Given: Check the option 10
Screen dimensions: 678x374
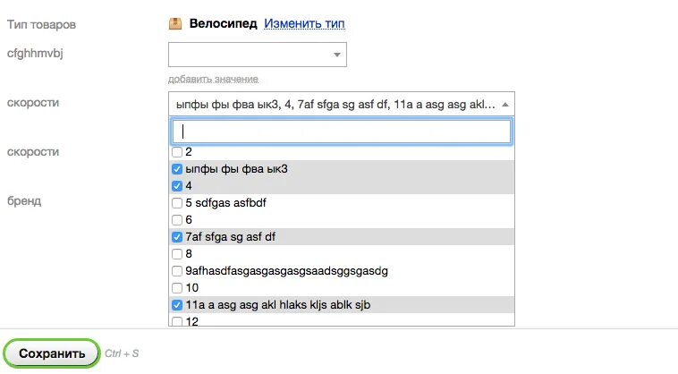Looking at the screenshot, I should pos(177,288).
